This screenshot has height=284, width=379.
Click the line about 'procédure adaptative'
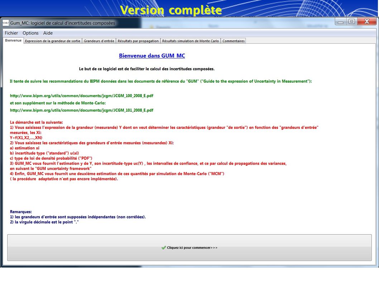(64, 179)
